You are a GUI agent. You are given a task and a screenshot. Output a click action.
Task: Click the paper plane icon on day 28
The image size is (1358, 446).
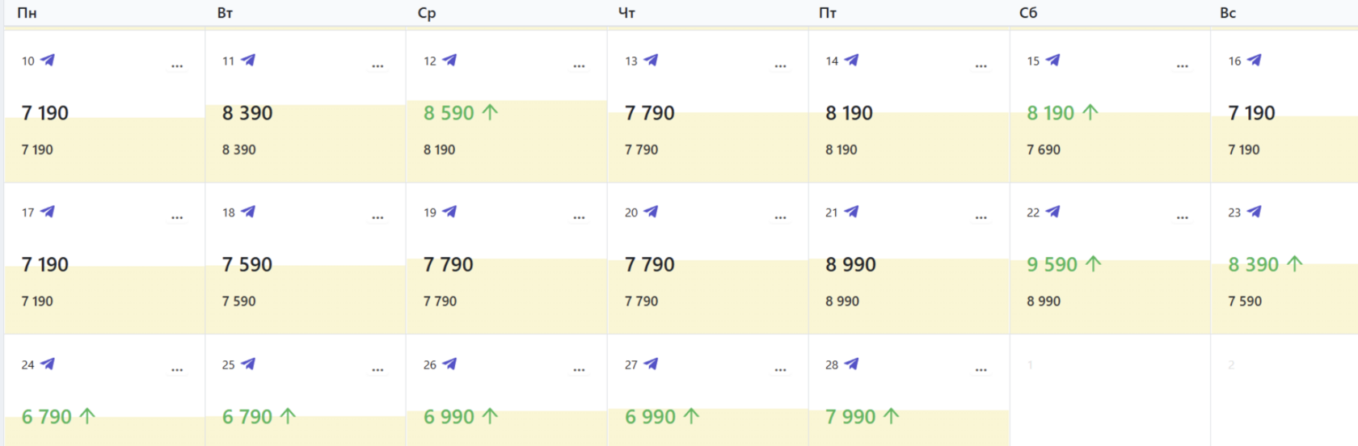(852, 364)
